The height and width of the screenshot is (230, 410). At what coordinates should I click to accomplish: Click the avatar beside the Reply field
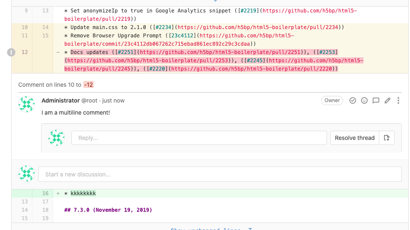[56, 138]
